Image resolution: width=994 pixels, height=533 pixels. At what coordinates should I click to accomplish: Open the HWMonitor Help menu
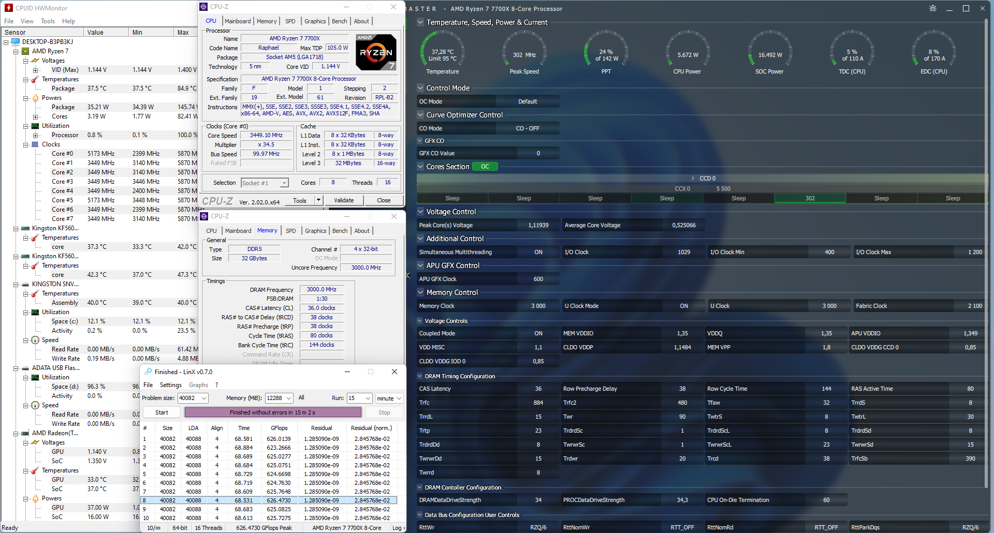click(68, 21)
